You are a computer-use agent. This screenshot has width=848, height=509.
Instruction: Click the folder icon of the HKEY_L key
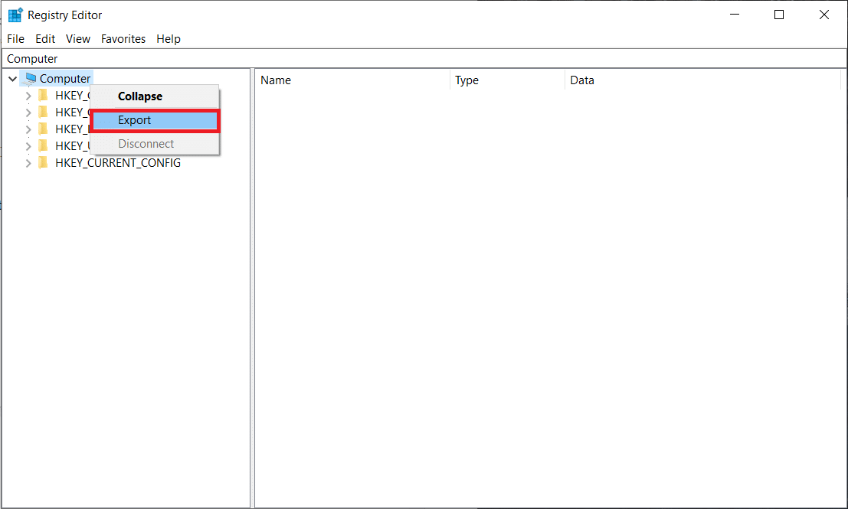[x=43, y=129]
